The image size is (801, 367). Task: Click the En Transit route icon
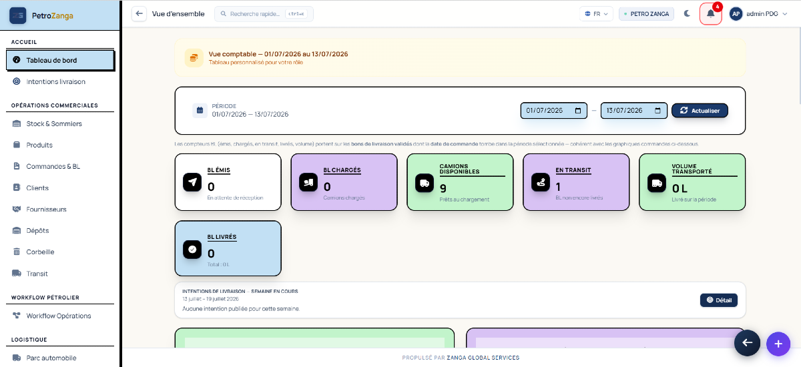pyautogui.click(x=541, y=182)
